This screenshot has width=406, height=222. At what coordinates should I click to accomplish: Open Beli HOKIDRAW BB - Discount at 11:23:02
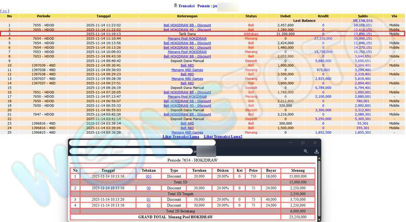[187, 25]
